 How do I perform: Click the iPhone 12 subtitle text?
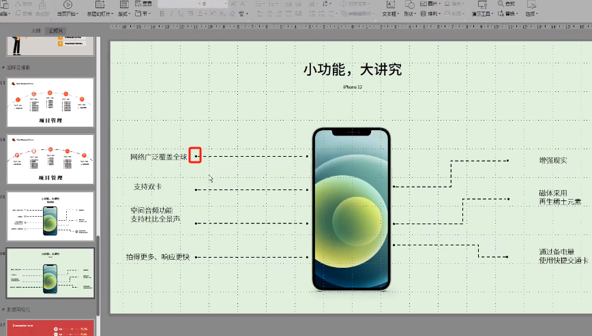(353, 87)
